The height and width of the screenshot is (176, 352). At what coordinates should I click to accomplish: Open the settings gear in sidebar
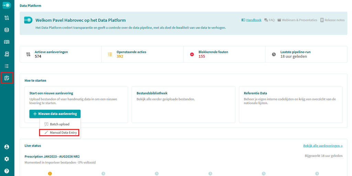(7, 159)
